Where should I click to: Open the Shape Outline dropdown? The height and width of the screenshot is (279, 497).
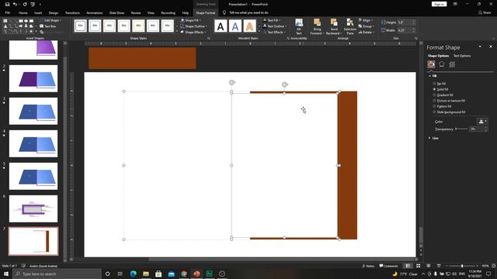(193, 26)
